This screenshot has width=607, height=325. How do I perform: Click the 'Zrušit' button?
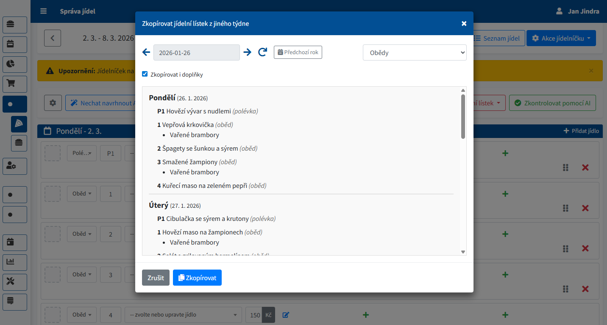point(156,278)
